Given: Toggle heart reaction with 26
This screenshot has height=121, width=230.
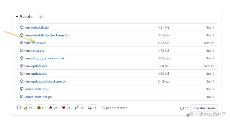Looking at the screenshot, I should pyautogui.click(x=66, y=108).
